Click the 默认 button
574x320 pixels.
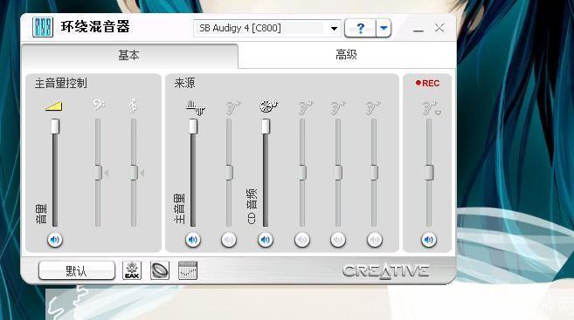click(77, 270)
